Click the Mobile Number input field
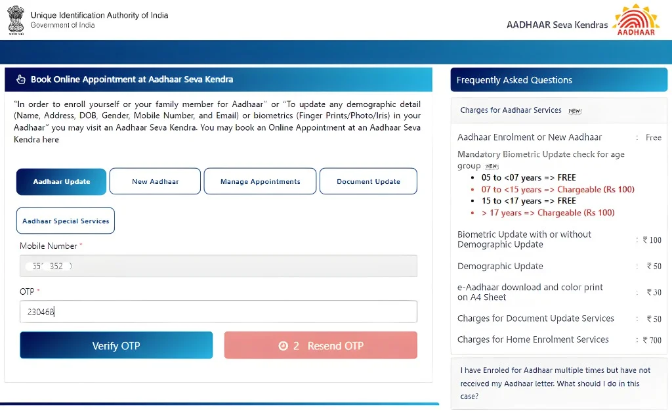672x411 pixels. (218, 266)
